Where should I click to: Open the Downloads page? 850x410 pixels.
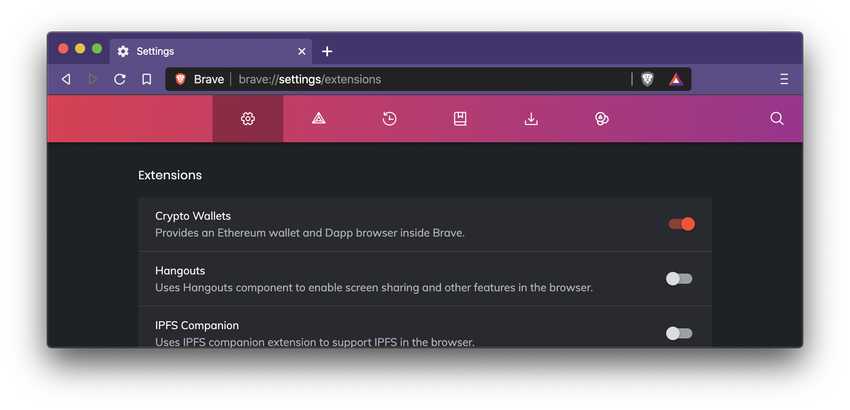point(531,119)
